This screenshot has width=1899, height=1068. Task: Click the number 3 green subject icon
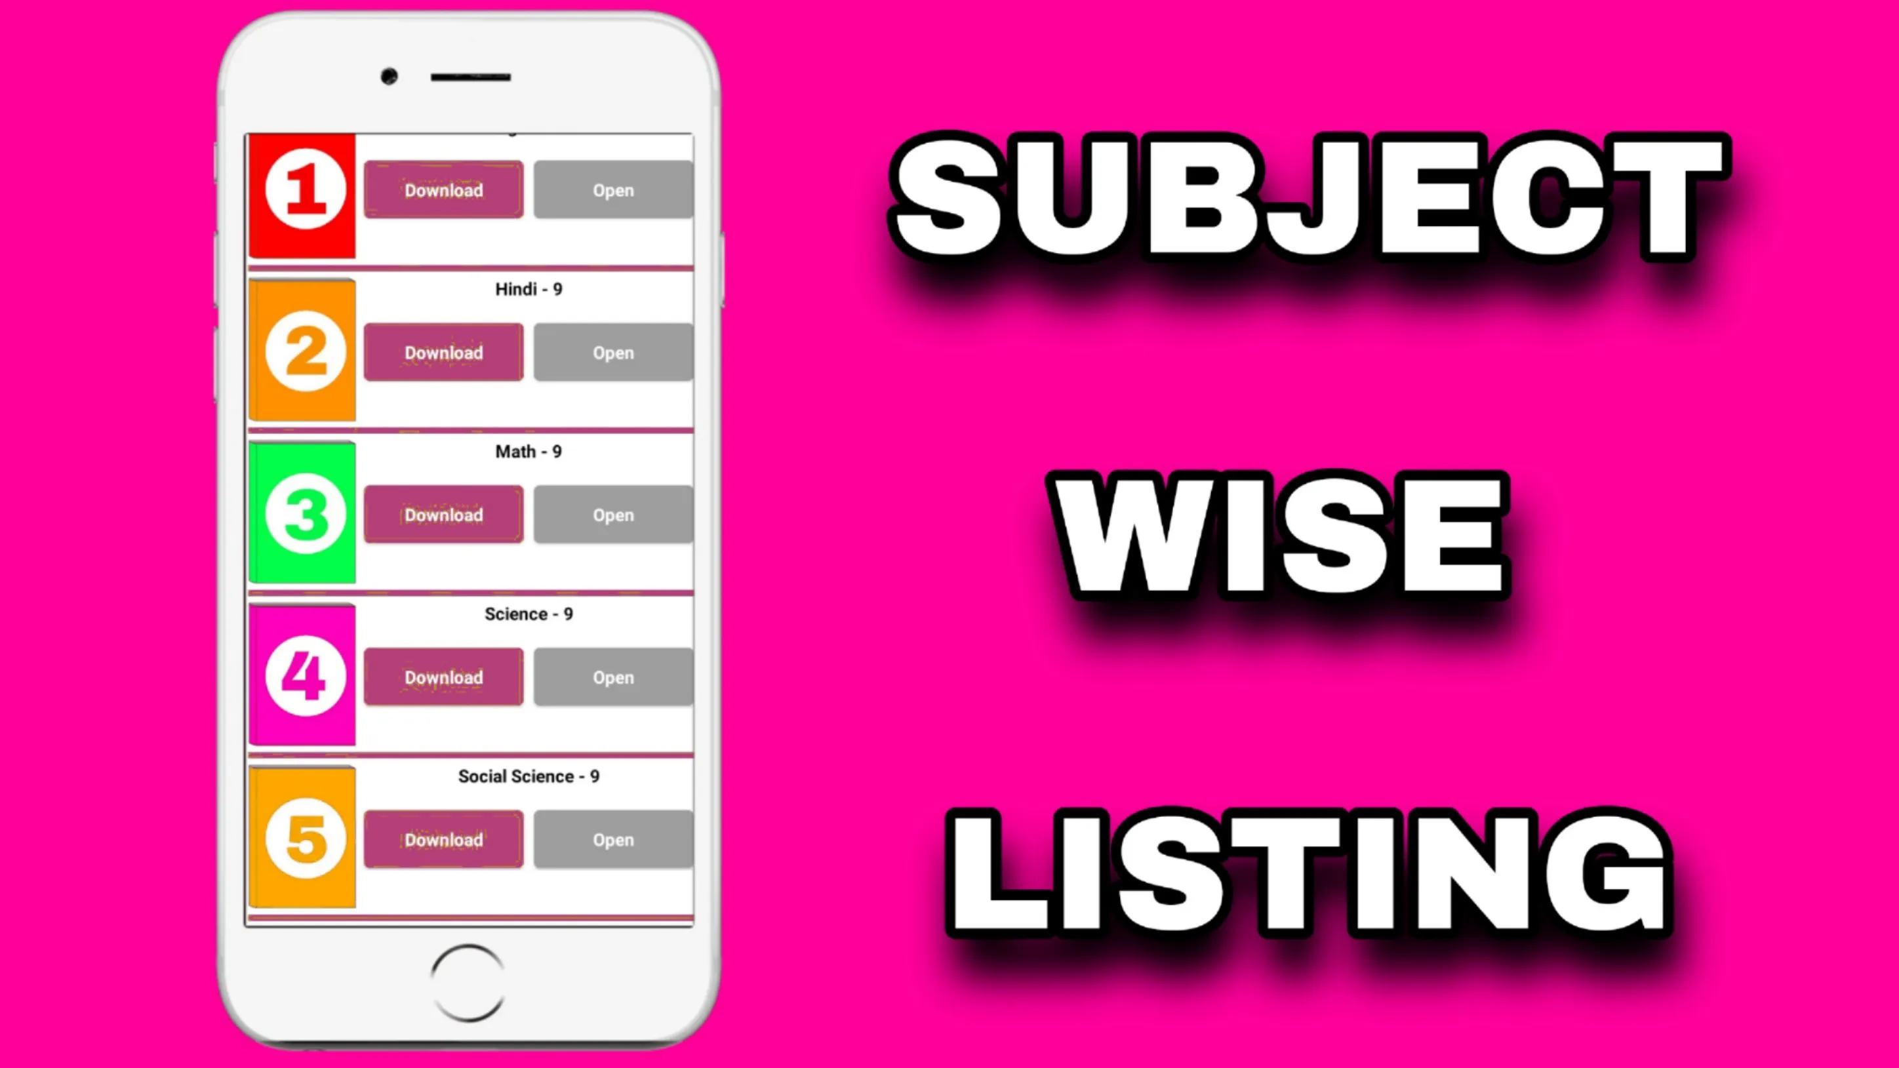tap(304, 513)
